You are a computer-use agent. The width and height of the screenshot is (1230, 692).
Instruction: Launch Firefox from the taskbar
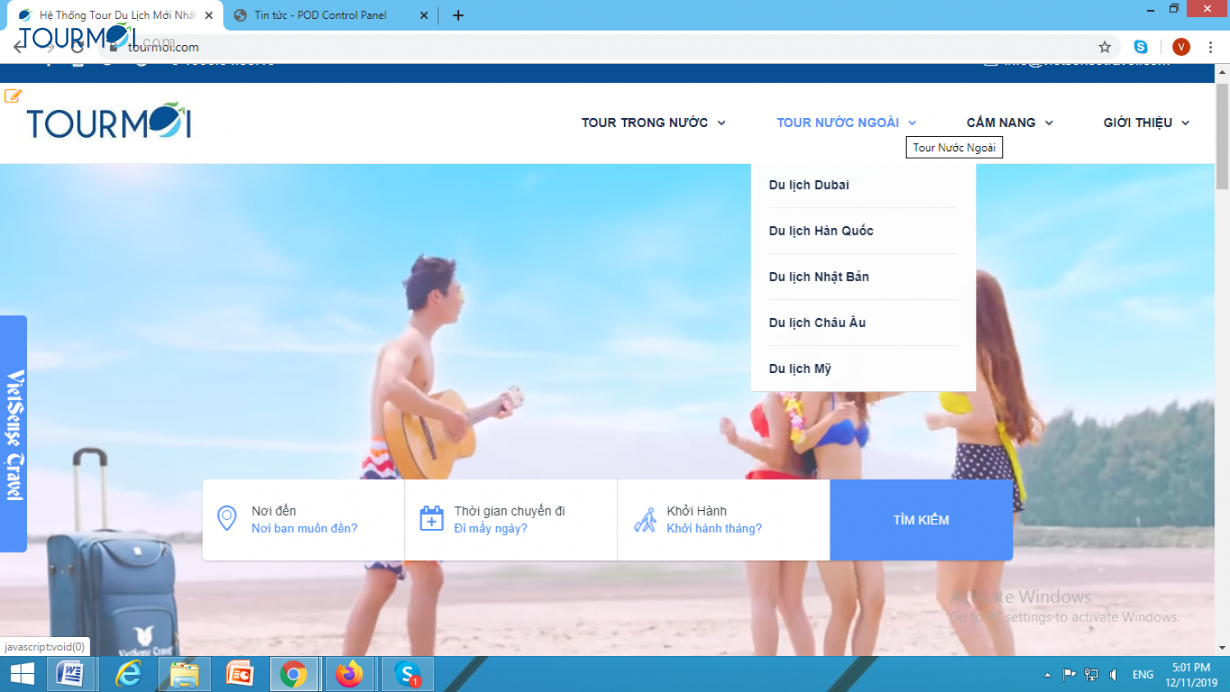pyautogui.click(x=350, y=674)
